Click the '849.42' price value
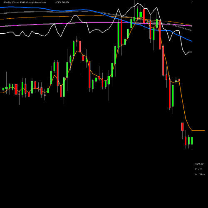The image size is (208, 208). [x=199, y=164]
